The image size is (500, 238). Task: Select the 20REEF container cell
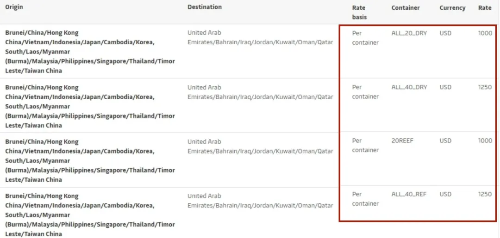click(x=402, y=141)
